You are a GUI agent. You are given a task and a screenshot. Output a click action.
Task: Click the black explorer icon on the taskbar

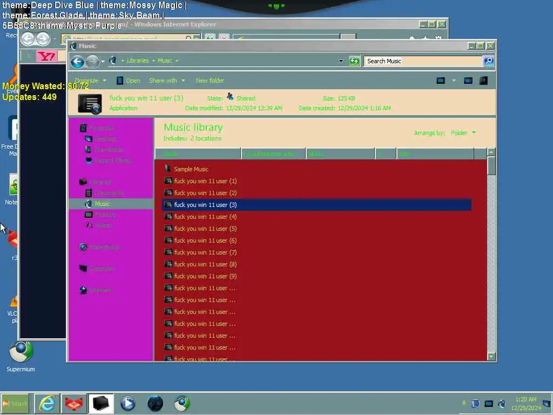(x=100, y=403)
